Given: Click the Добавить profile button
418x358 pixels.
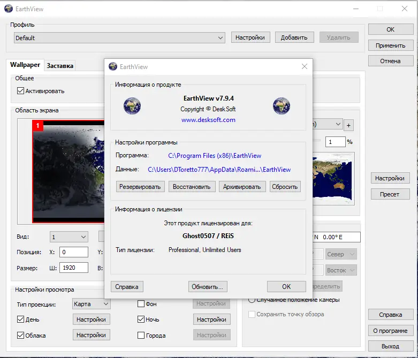Looking at the screenshot, I should 294,37.
